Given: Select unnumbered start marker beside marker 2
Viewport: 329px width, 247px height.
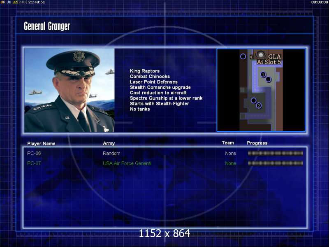Looking at the screenshot, I should coord(253,100).
